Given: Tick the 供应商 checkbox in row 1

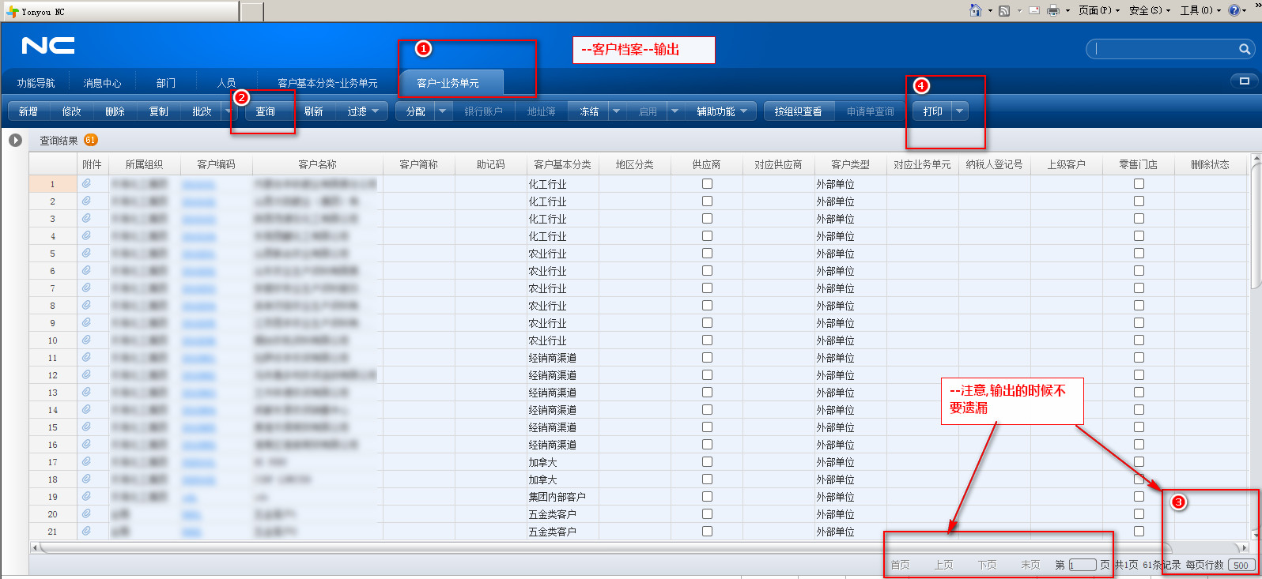Looking at the screenshot, I should (707, 183).
